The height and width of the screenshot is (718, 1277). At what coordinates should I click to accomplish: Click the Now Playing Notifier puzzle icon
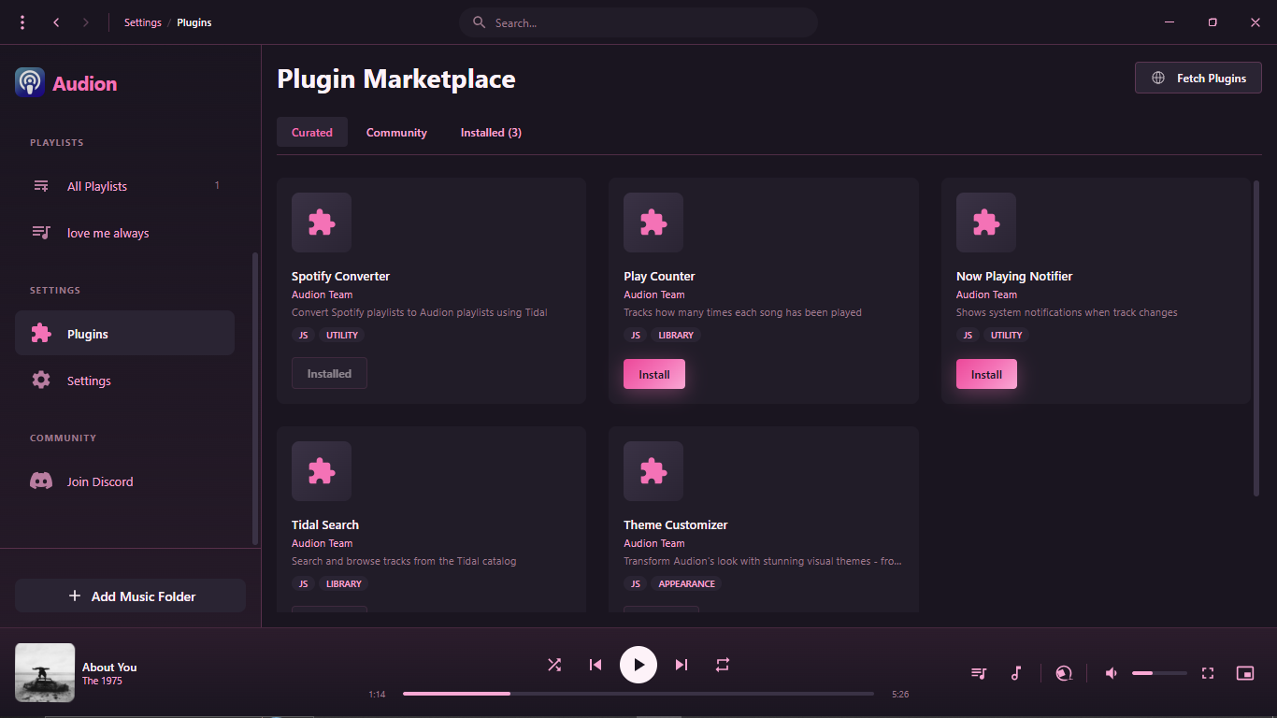pos(986,223)
